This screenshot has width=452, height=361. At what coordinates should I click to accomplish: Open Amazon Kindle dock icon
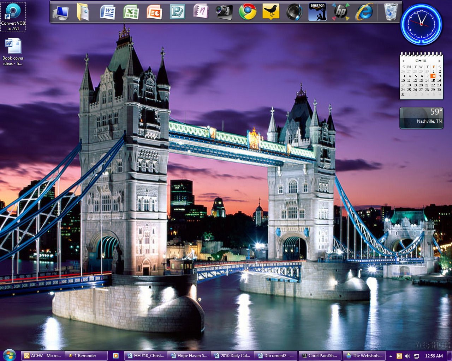pyautogui.click(x=317, y=12)
